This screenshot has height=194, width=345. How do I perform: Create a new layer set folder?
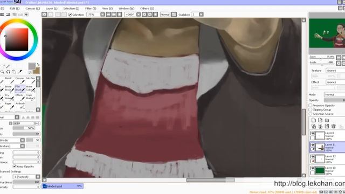(327, 120)
